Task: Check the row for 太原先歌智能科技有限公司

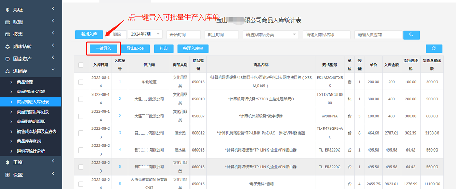Action: (x=81, y=184)
